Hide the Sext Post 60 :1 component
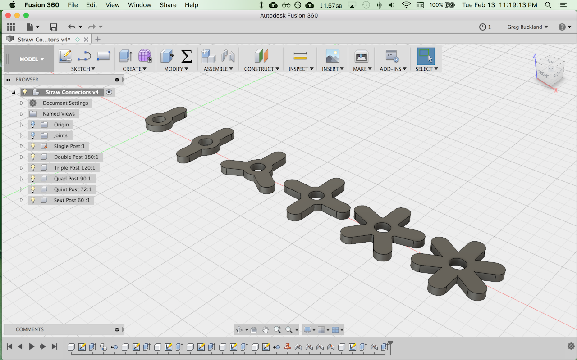This screenshot has width=577, height=360. [x=32, y=200]
